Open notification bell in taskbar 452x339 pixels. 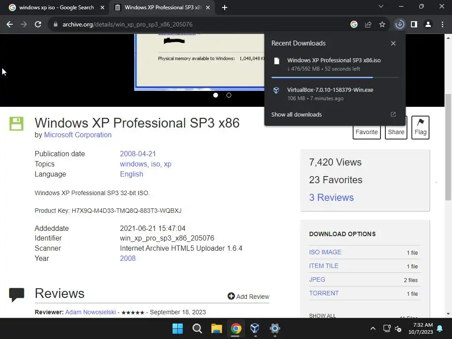(x=440, y=328)
